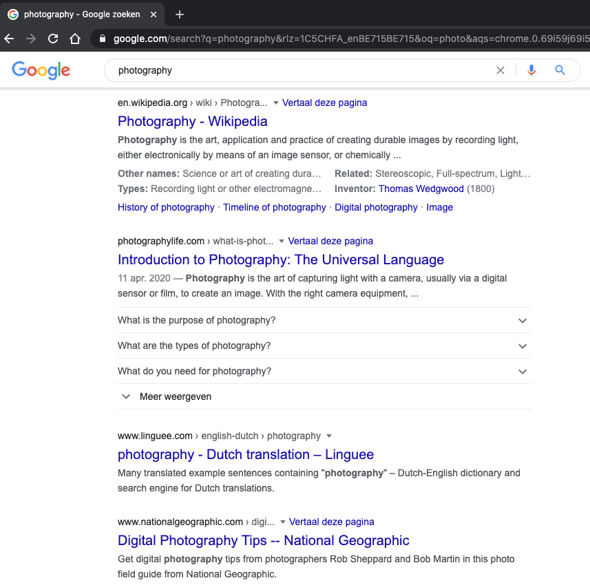Click the photographylife.com breadcrumb text

pyautogui.click(x=160, y=241)
